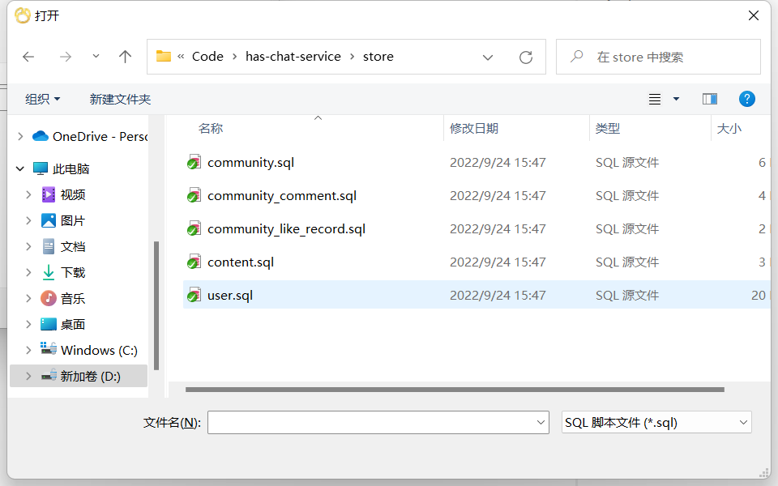Focus the 文件名 input field
778x486 pixels.
(370, 423)
